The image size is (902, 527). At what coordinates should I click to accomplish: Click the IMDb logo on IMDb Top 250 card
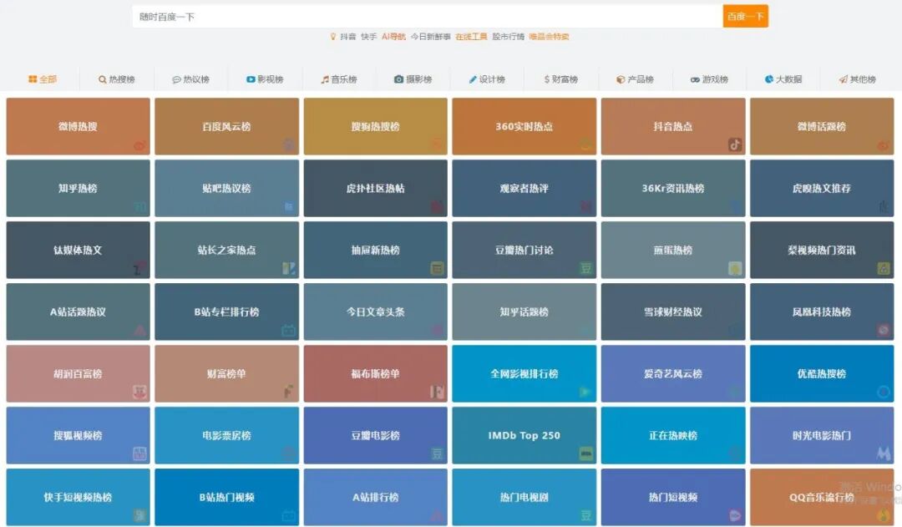(586, 454)
